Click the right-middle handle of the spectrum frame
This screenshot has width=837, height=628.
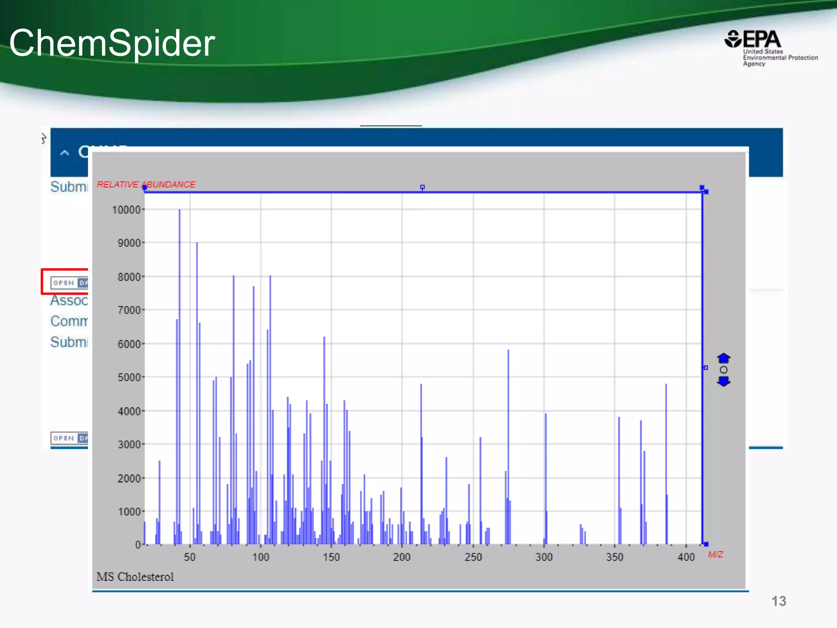point(705,368)
